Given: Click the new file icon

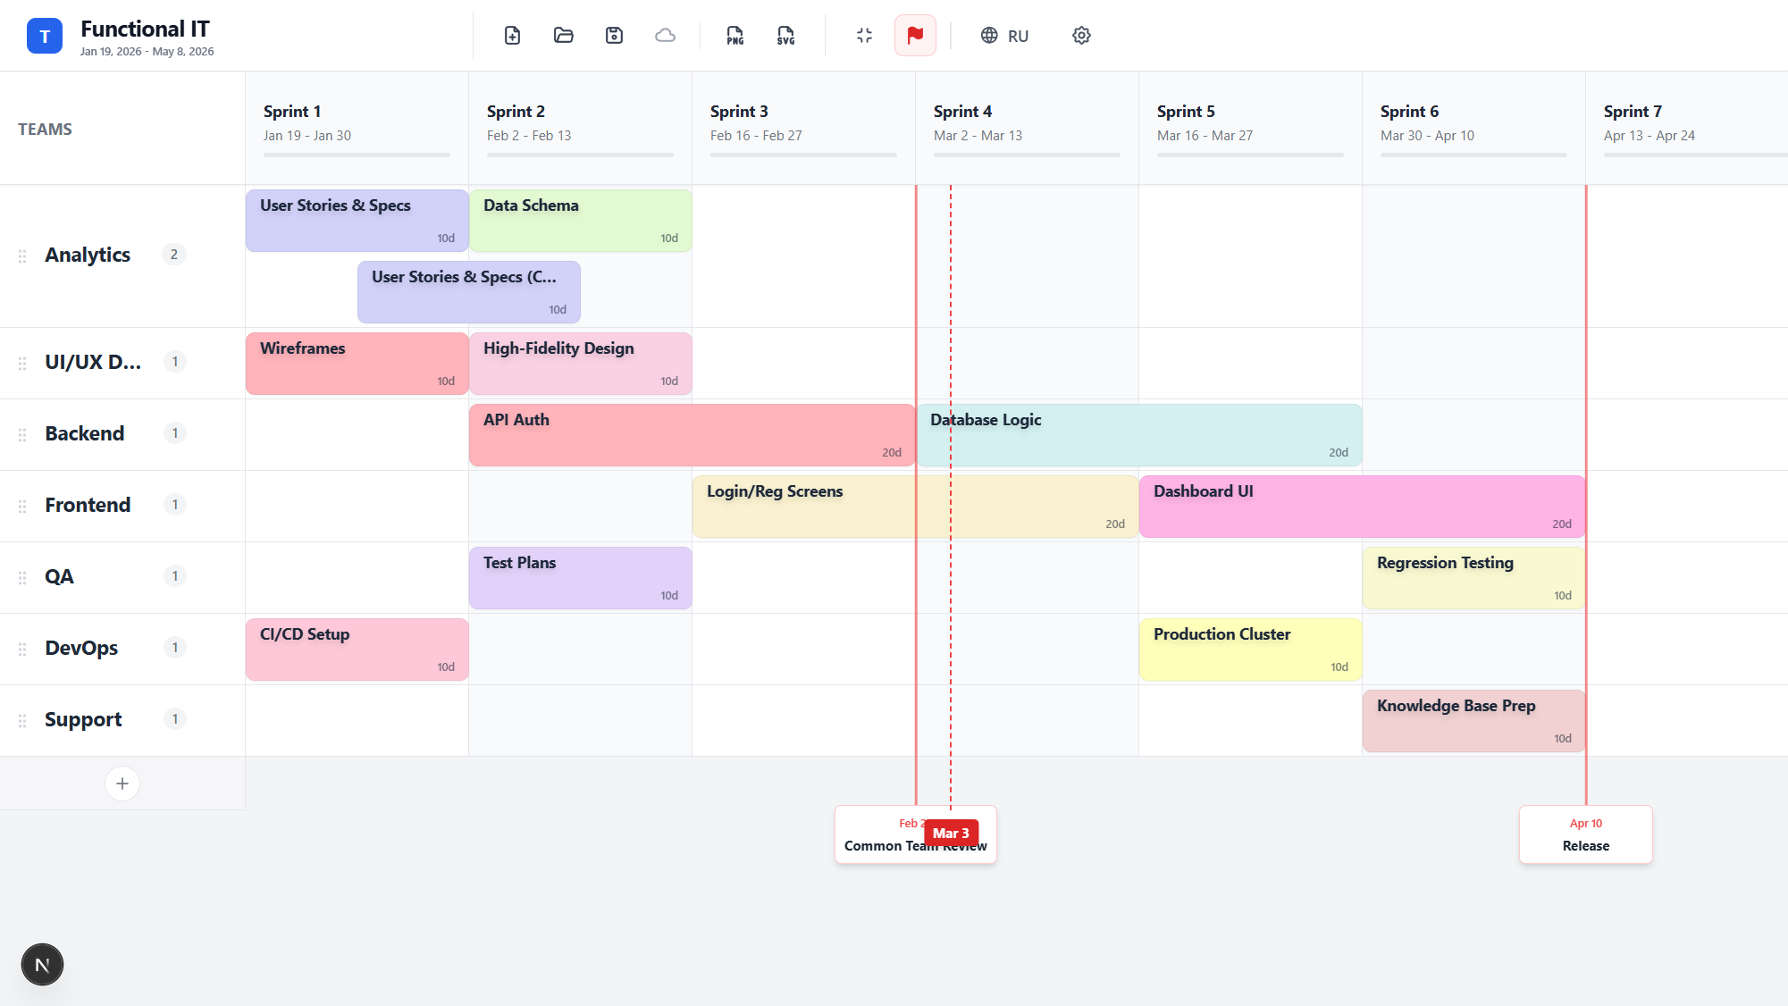Looking at the screenshot, I should 512,36.
